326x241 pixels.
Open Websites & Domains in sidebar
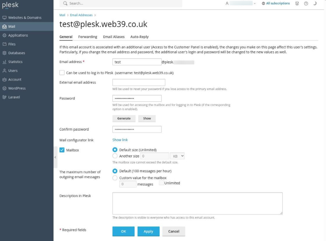(22, 17)
